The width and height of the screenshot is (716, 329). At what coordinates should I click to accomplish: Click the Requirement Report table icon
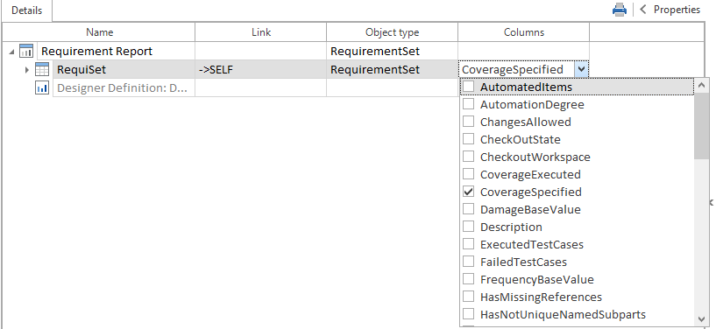tap(26, 51)
